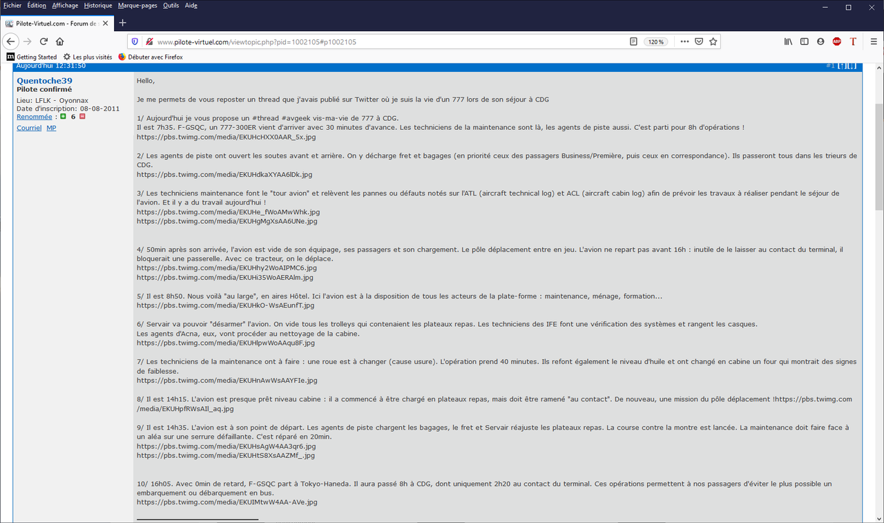Screen dimensions: 884x523
Task: Open the Library bookshelf icon
Action: [x=788, y=41]
